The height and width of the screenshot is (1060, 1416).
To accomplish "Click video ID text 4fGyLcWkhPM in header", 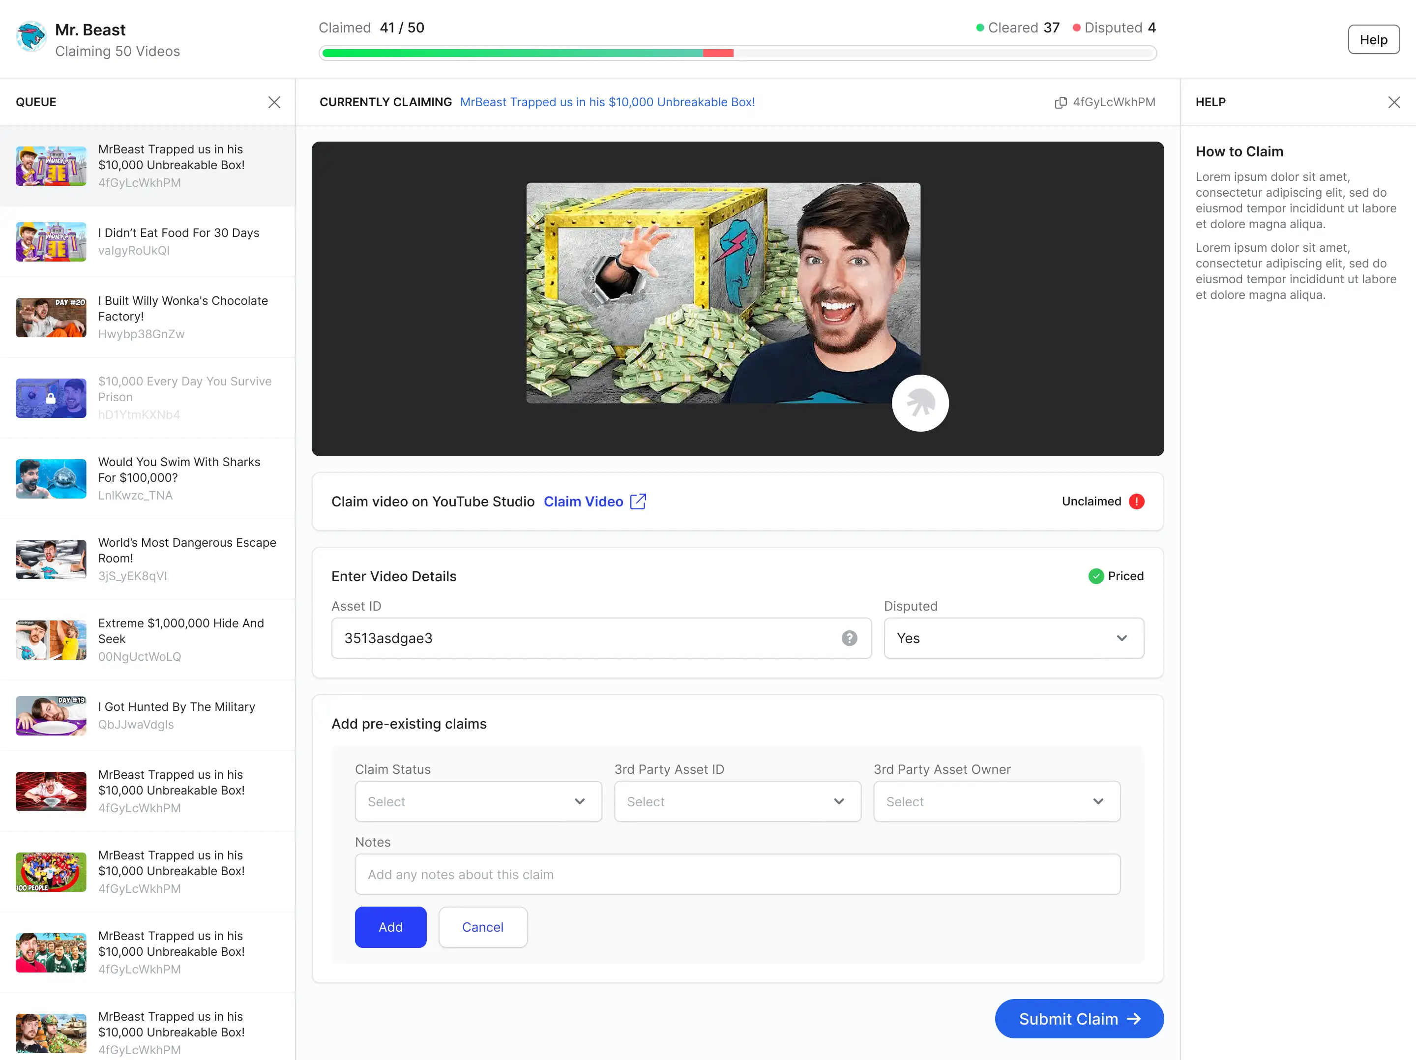I will coord(1114,102).
